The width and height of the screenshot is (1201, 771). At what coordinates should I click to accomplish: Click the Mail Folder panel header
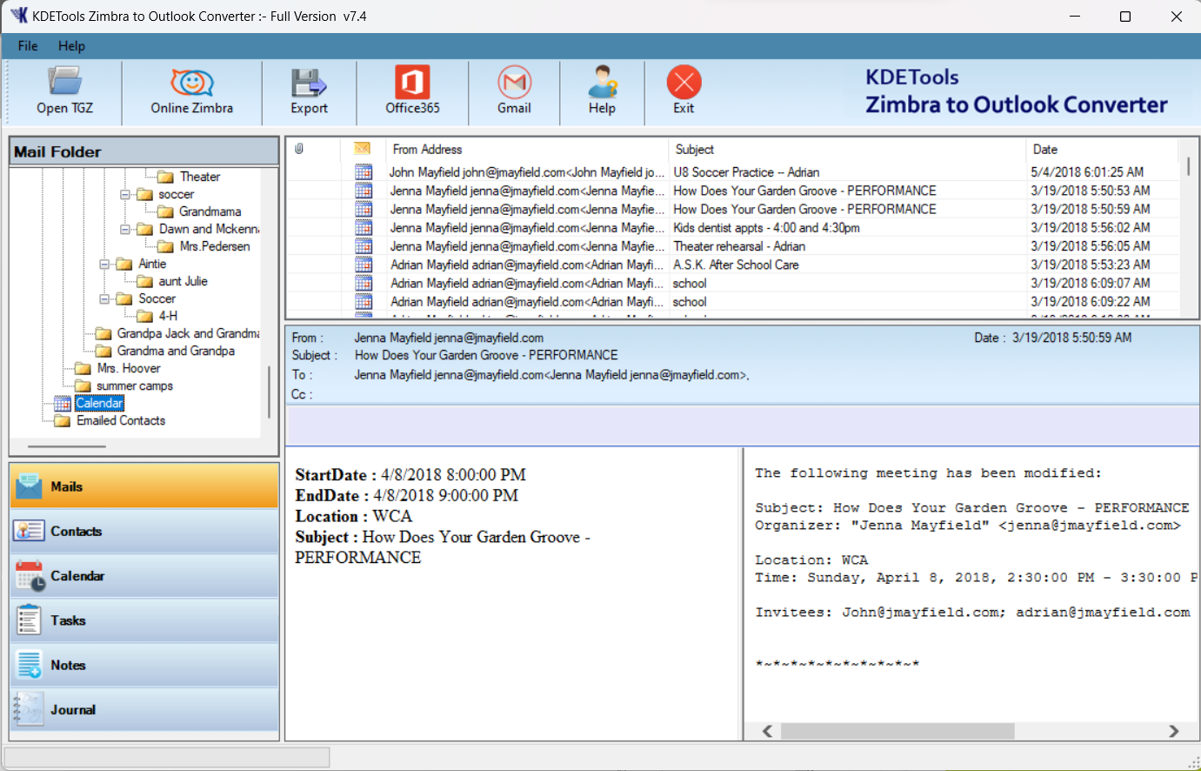point(144,151)
